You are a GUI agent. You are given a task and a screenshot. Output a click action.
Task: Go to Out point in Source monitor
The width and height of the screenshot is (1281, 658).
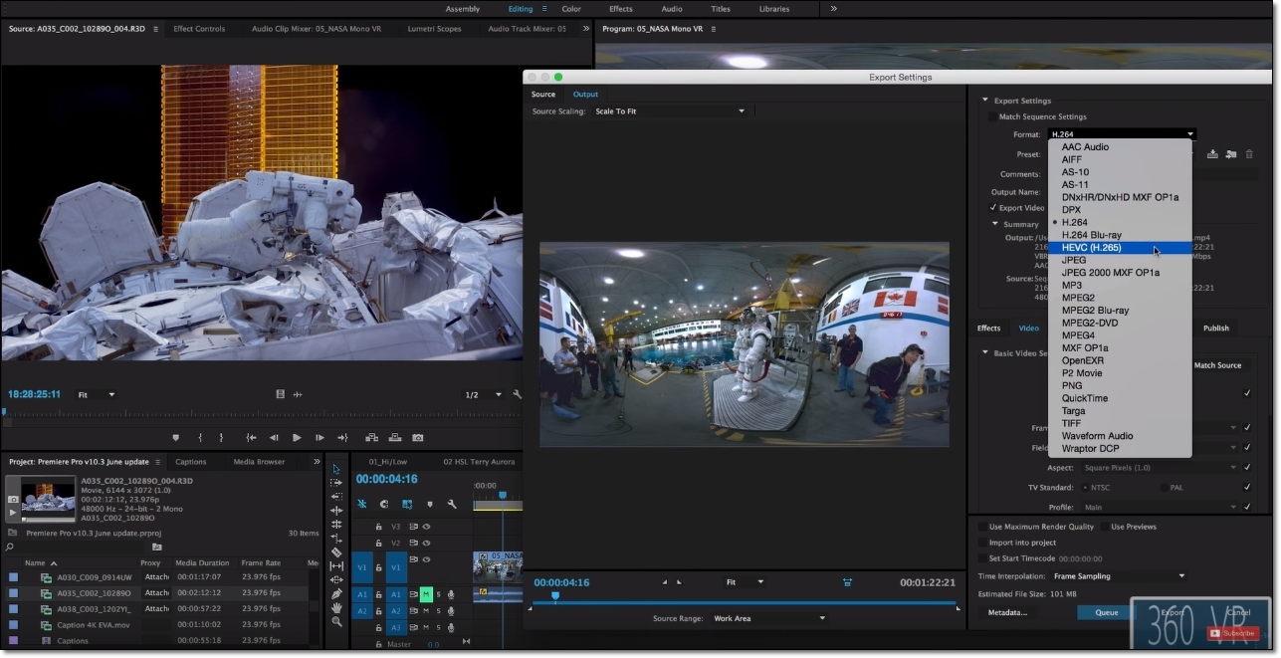342,437
